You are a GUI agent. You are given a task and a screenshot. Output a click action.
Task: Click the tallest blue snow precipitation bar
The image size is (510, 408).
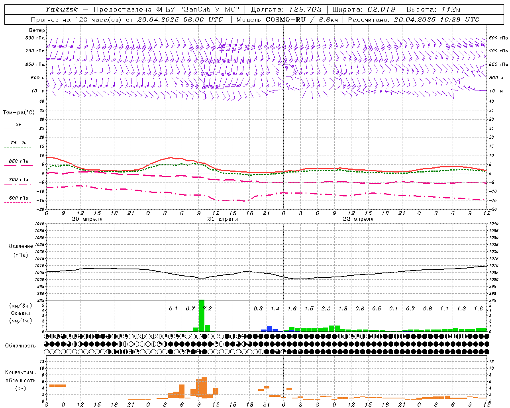(x=269, y=329)
